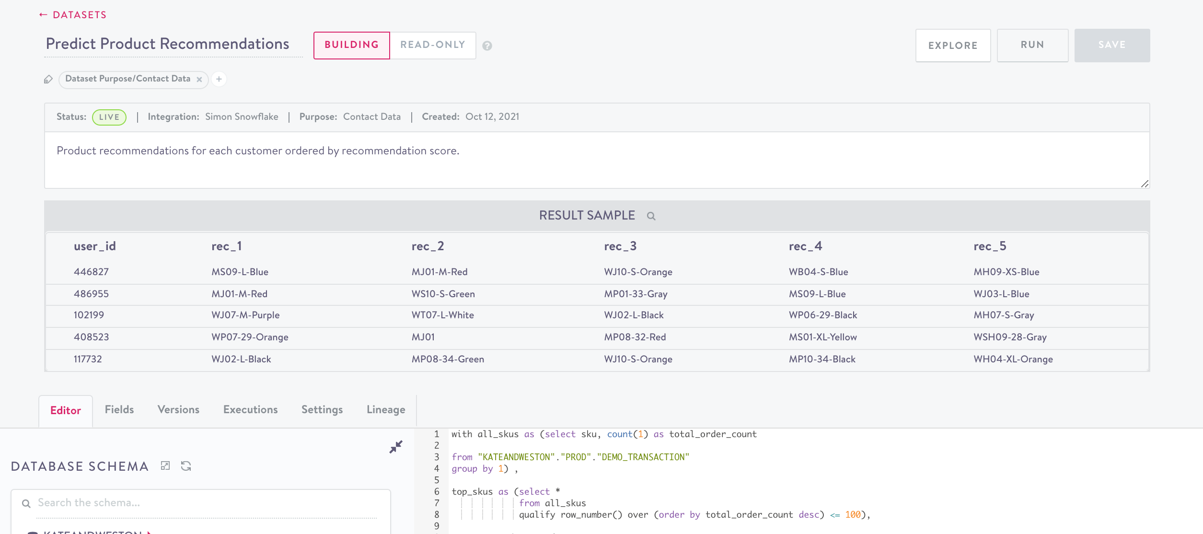This screenshot has height=534, width=1203.
Task: Save the dataset
Action: [1112, 45]
